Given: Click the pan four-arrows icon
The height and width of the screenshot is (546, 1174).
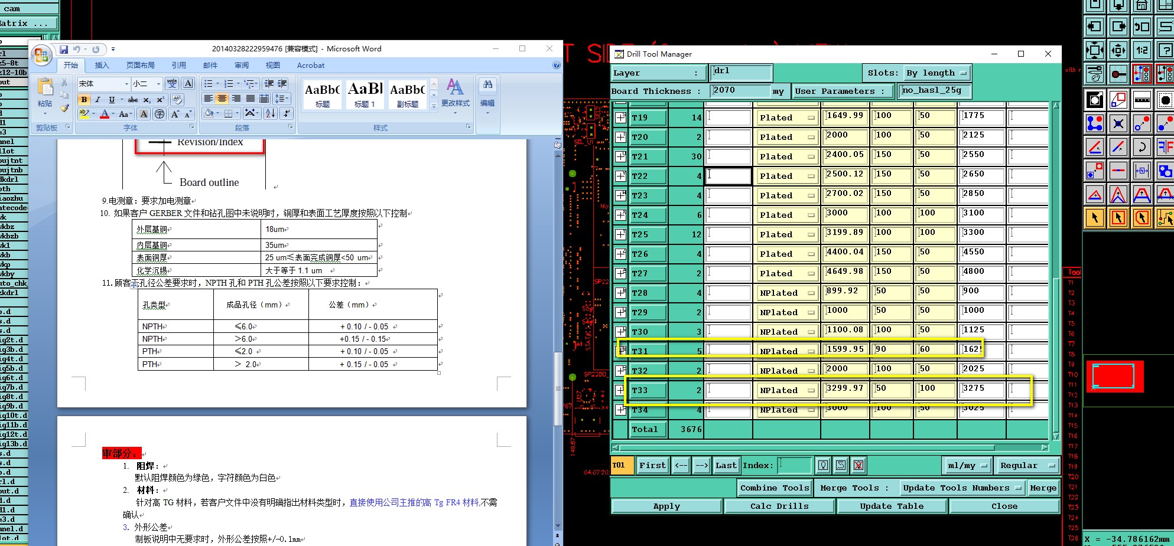Looking at the screenshot, I should (1118, 50).
